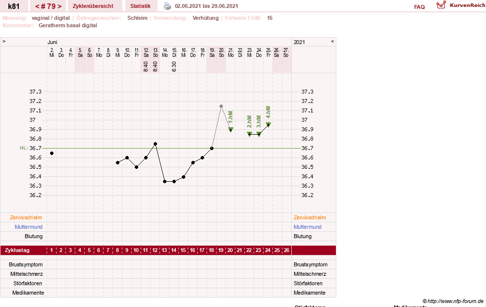Expand chart with left '>' arrow
This screenshot has width=486, height=307.
pyautogui.click(x=4, y=41)
